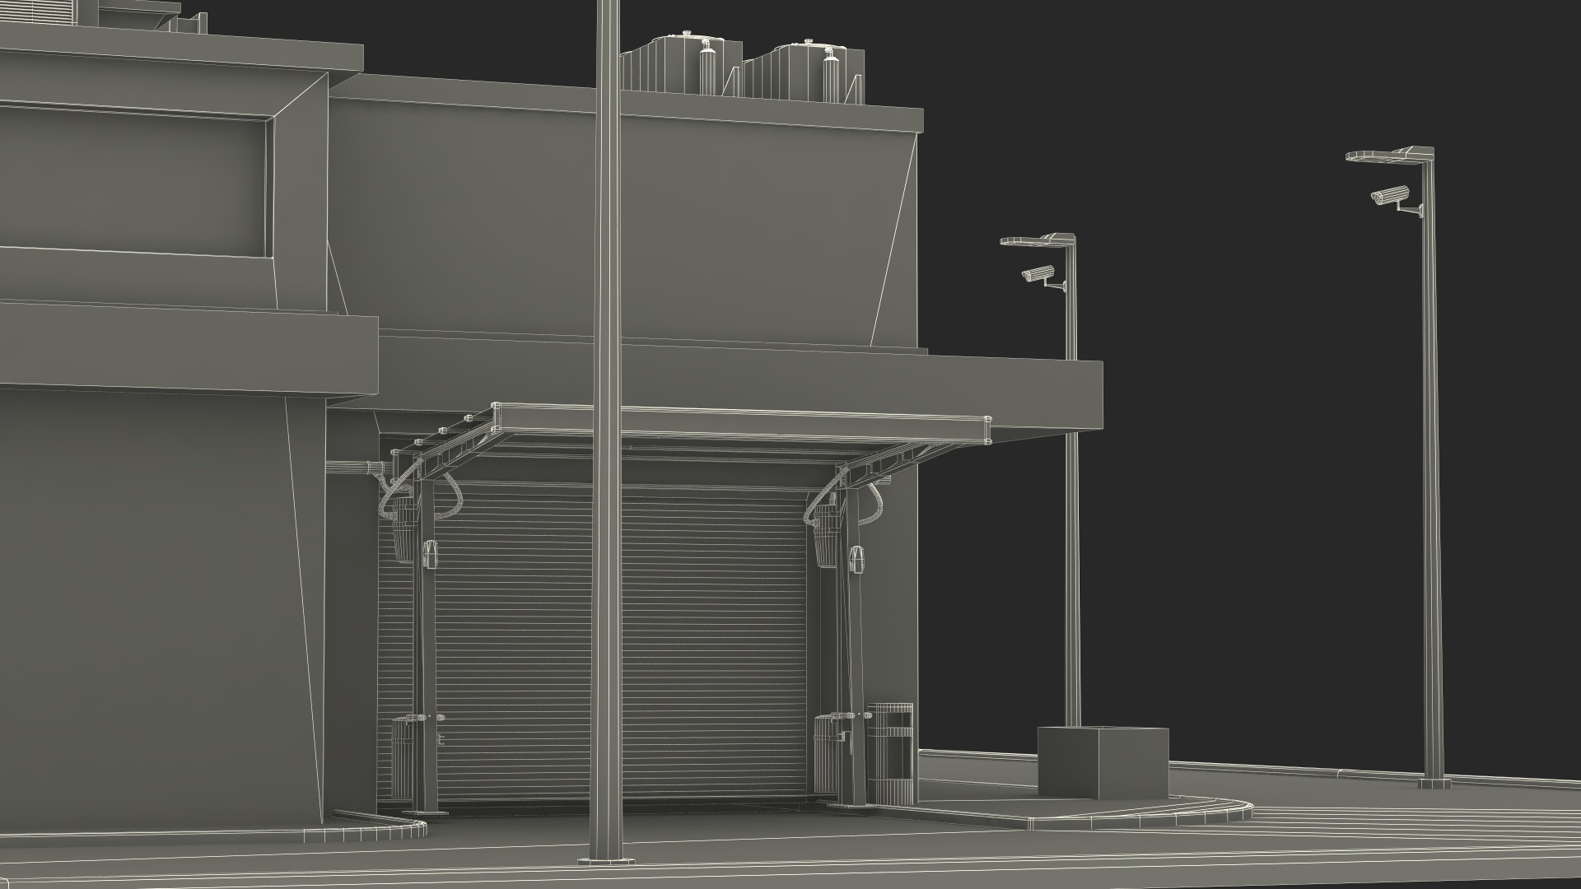Select the square concrete block at lamp base
Image resolution: width=1581 pixels, height=889 pixels.
pos(1103,762)
